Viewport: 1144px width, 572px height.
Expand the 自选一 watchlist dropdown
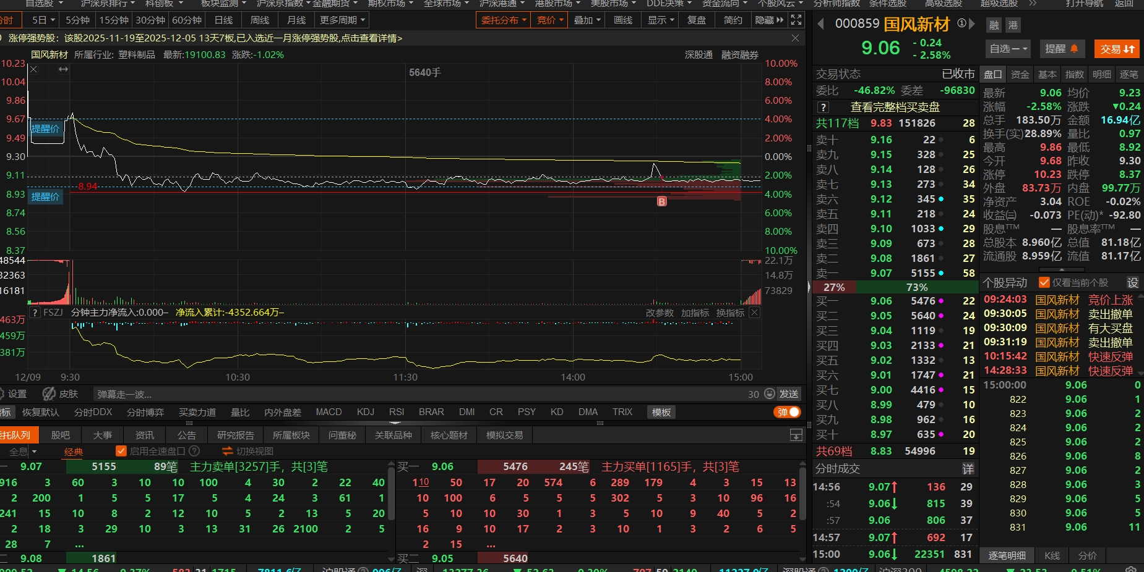point(1009,49)
